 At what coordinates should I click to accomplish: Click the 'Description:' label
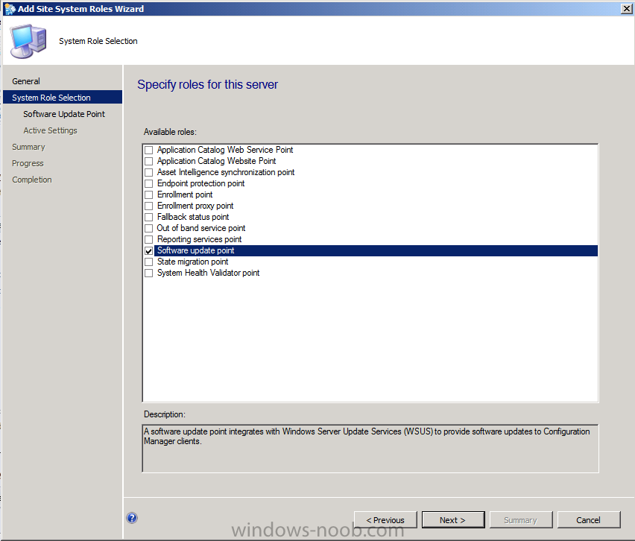[165, 414]
